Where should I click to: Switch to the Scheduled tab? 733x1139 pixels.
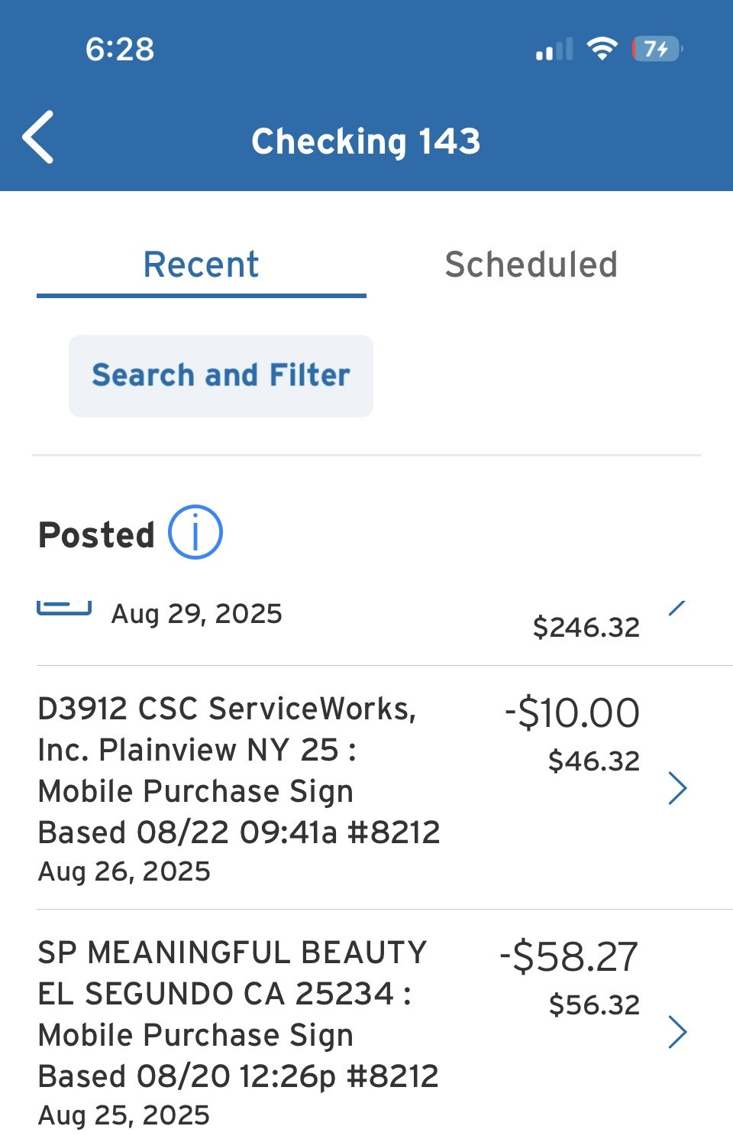[x=531, y=264]
